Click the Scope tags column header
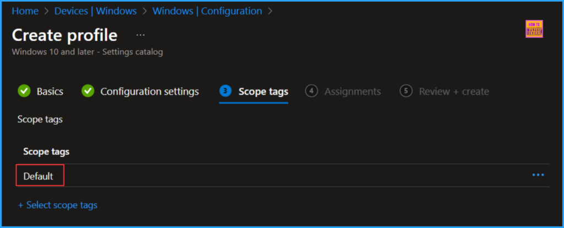The width and height of the screenshot is (564, 228). tap(46, 151)
